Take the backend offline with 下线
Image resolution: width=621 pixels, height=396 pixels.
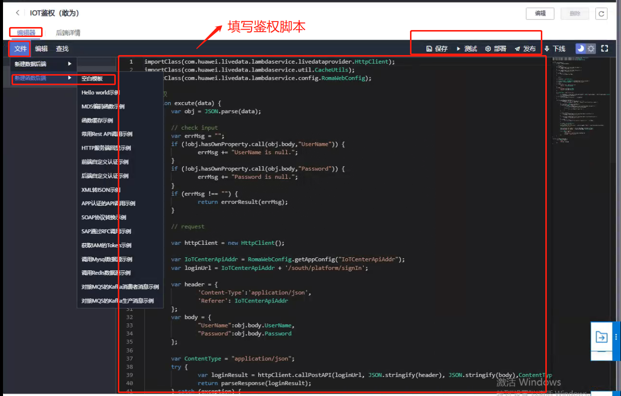click(x=555, y=49)
